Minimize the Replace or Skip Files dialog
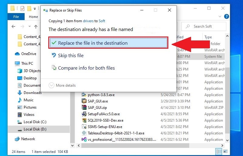 (x=142, y=10)
